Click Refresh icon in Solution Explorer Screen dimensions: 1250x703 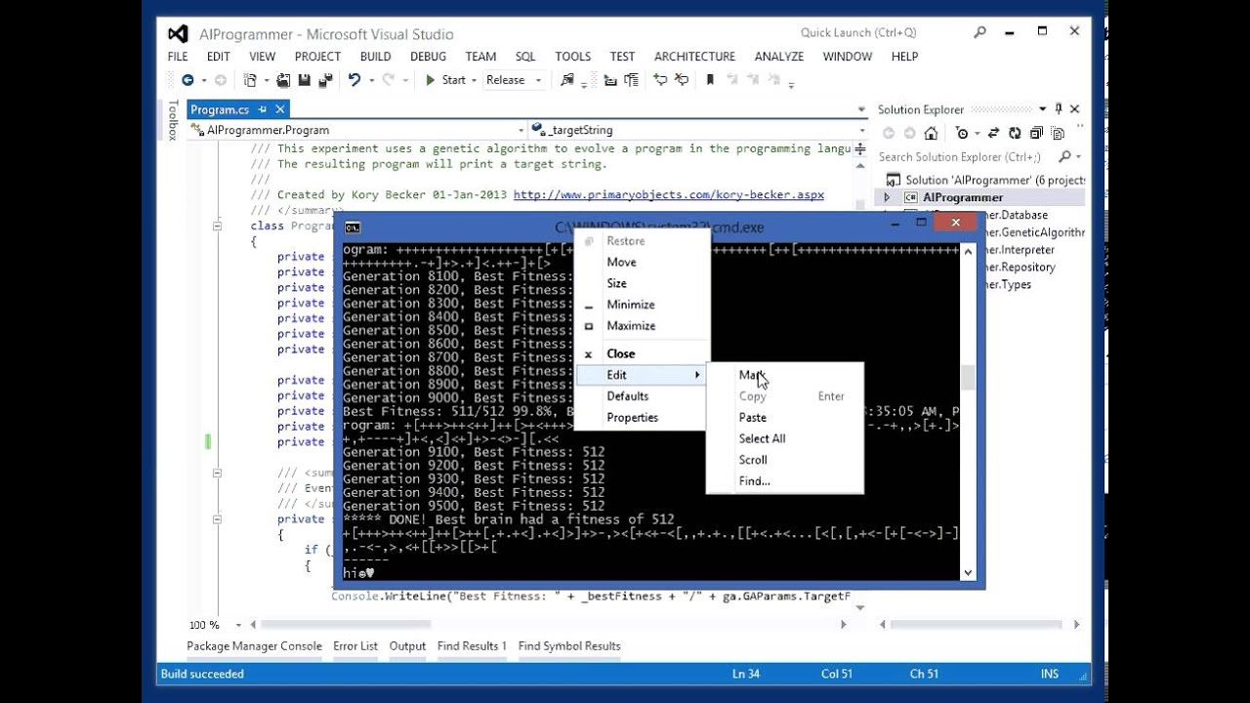coord(1014,134)
